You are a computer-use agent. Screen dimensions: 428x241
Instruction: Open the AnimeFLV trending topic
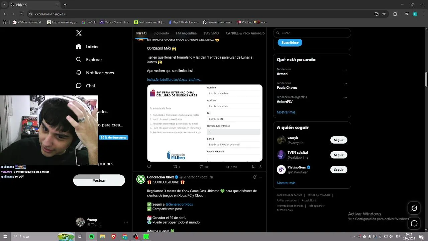[x=285, y=101]
